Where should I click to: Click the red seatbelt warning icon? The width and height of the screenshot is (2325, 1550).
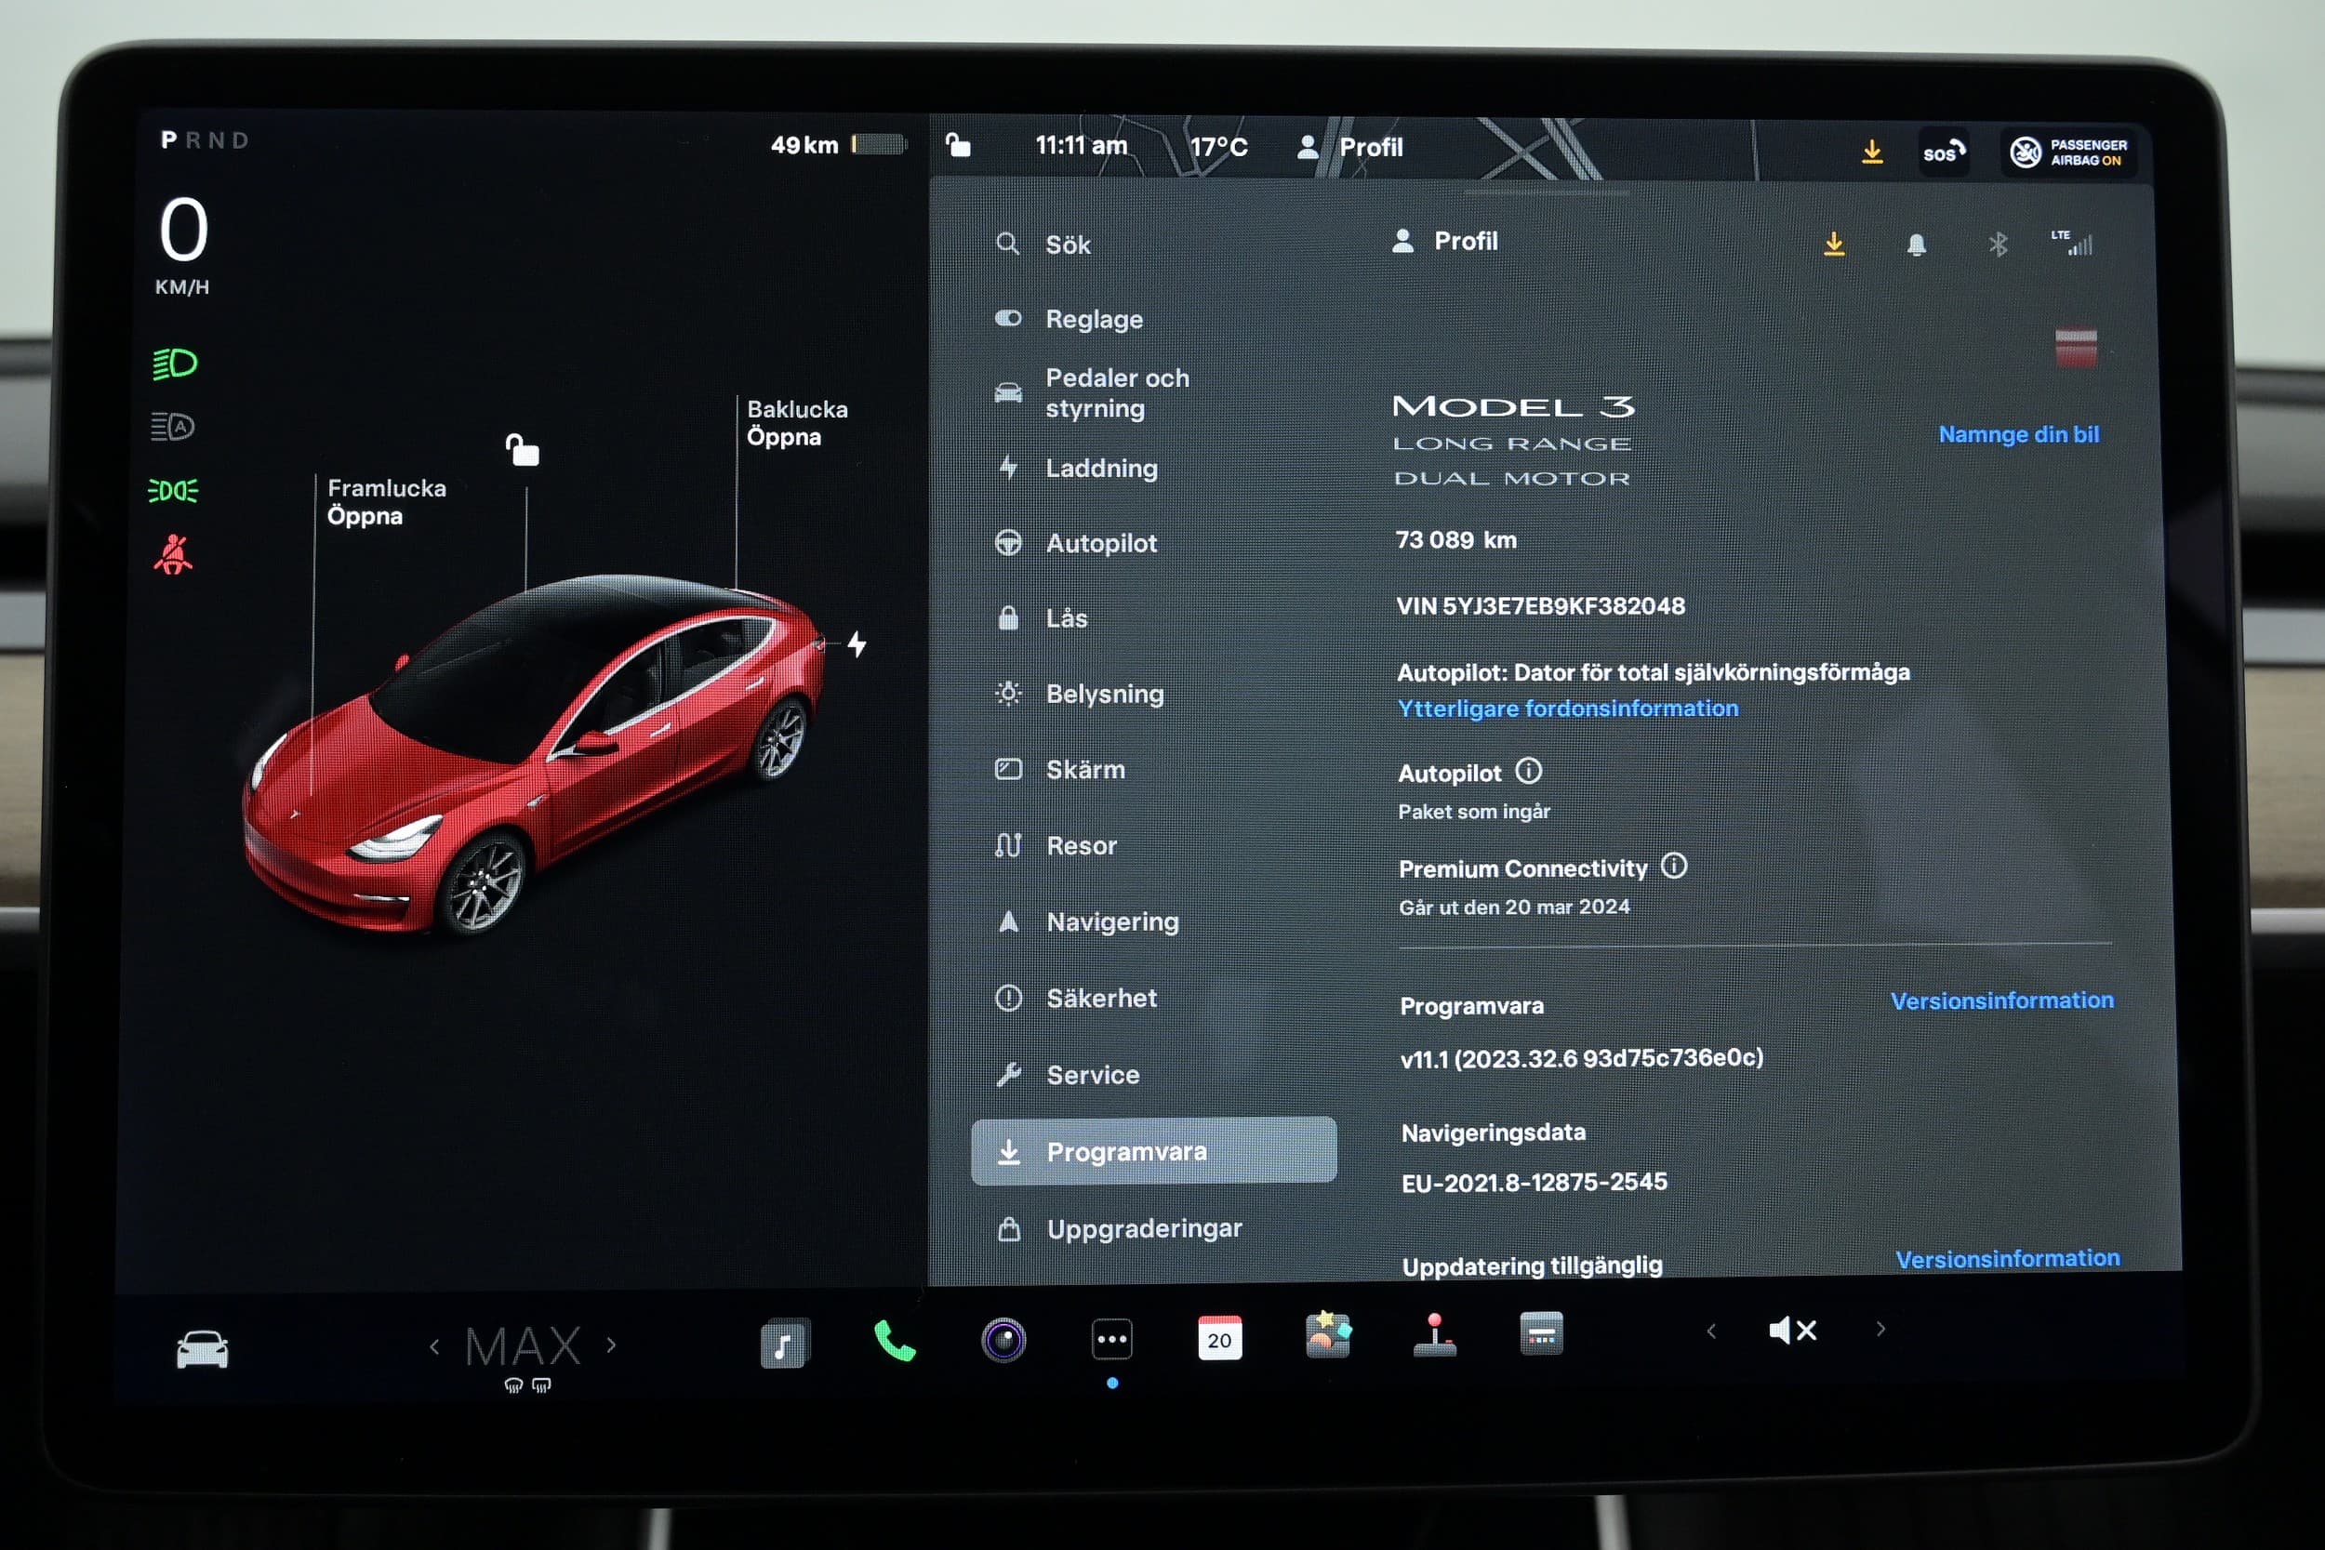tap(173, 554)
